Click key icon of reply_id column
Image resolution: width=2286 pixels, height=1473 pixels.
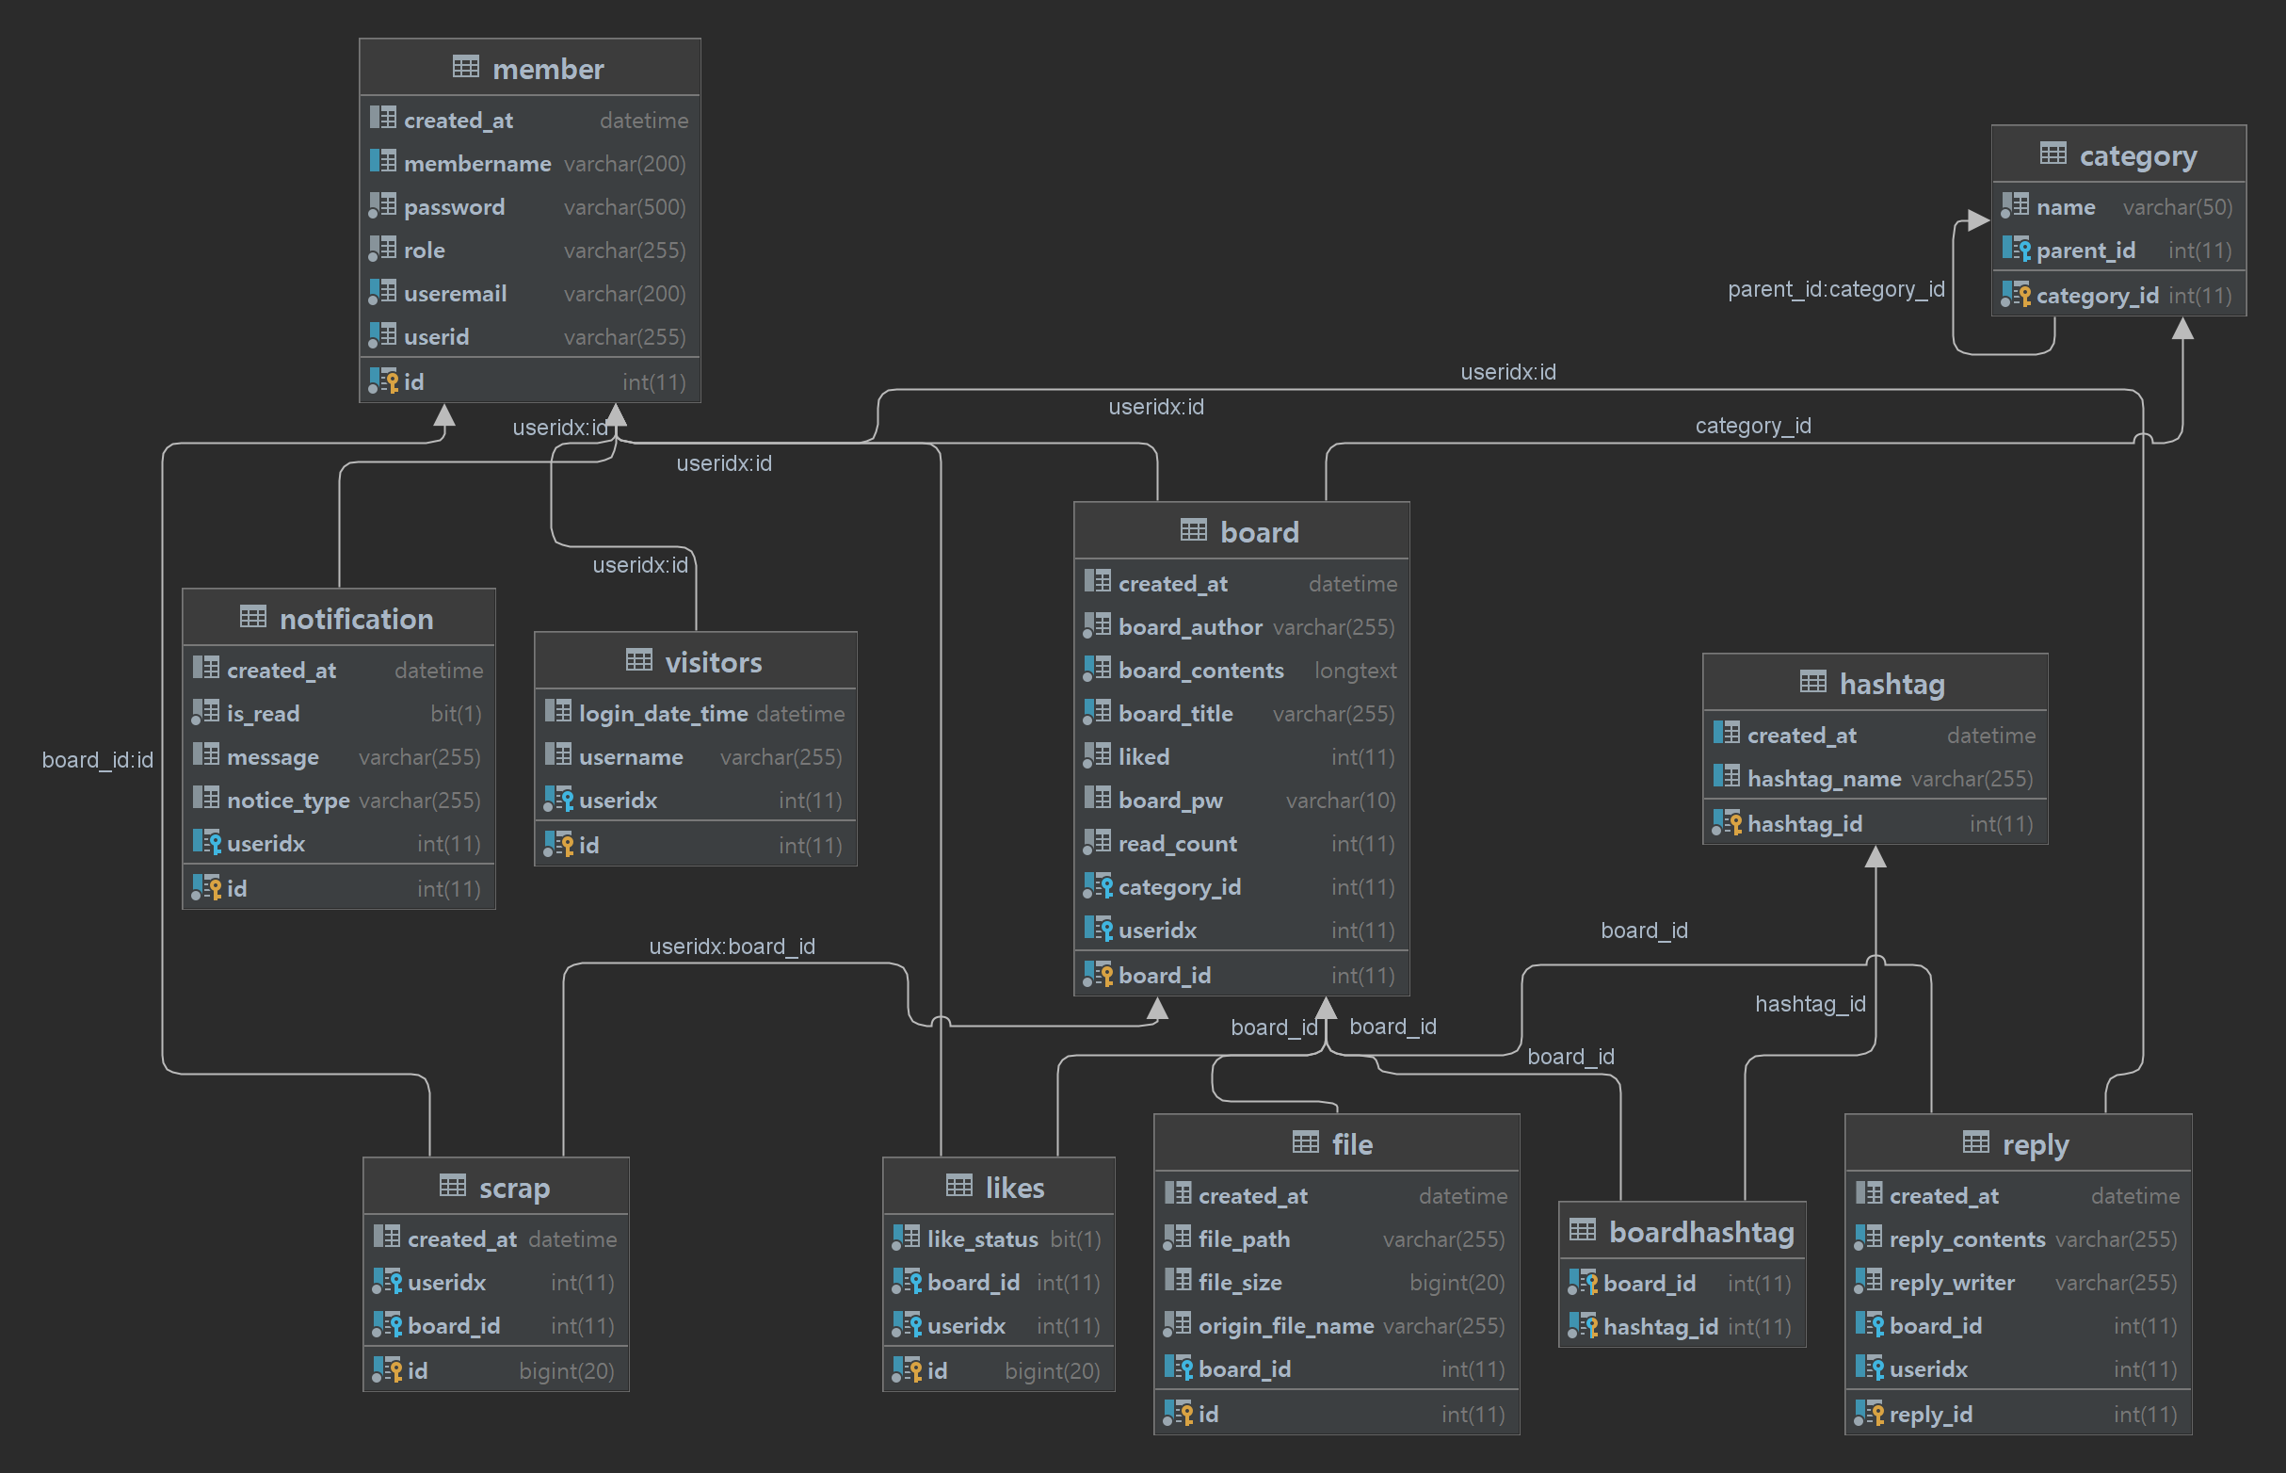click(1870, 1413)
